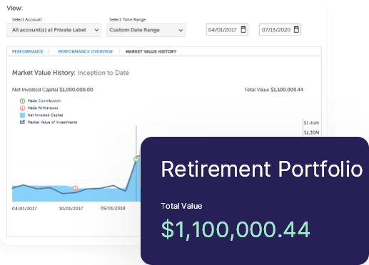Click the Market Value of Investments legend icon
369x265 pixels.
coord(22,122)
